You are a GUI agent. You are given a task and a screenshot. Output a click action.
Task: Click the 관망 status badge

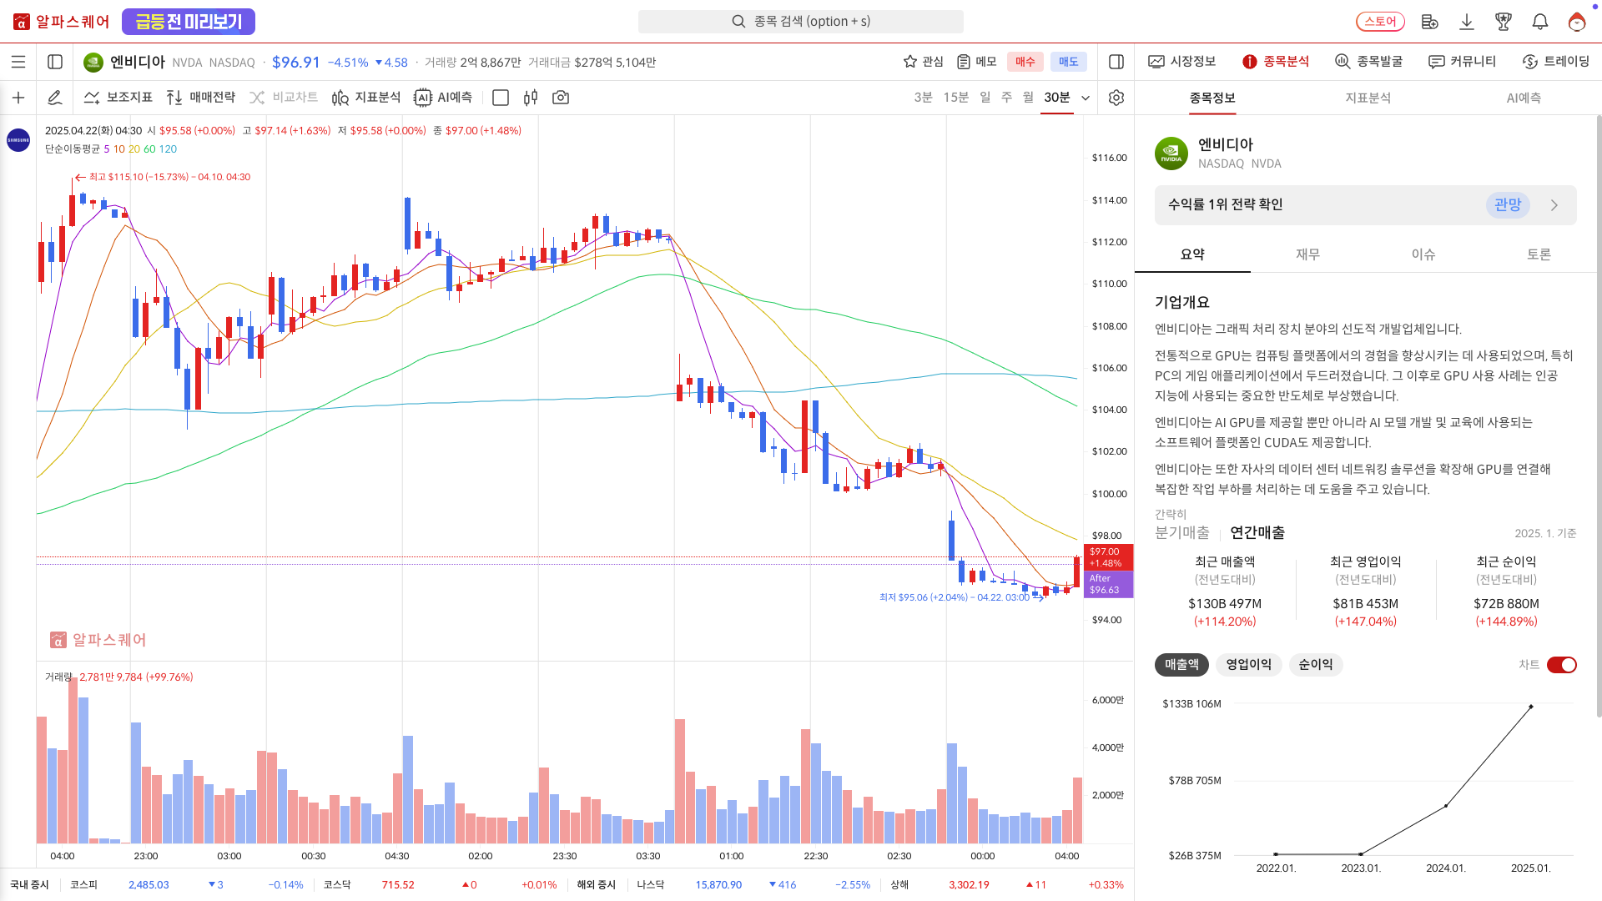(1508, 205)
